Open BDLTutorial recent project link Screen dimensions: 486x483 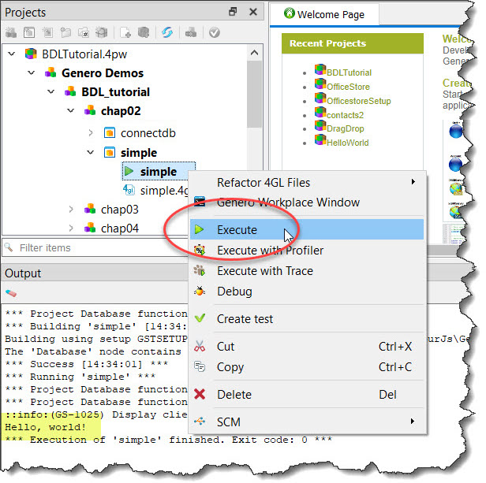click(x=349, y=72)
